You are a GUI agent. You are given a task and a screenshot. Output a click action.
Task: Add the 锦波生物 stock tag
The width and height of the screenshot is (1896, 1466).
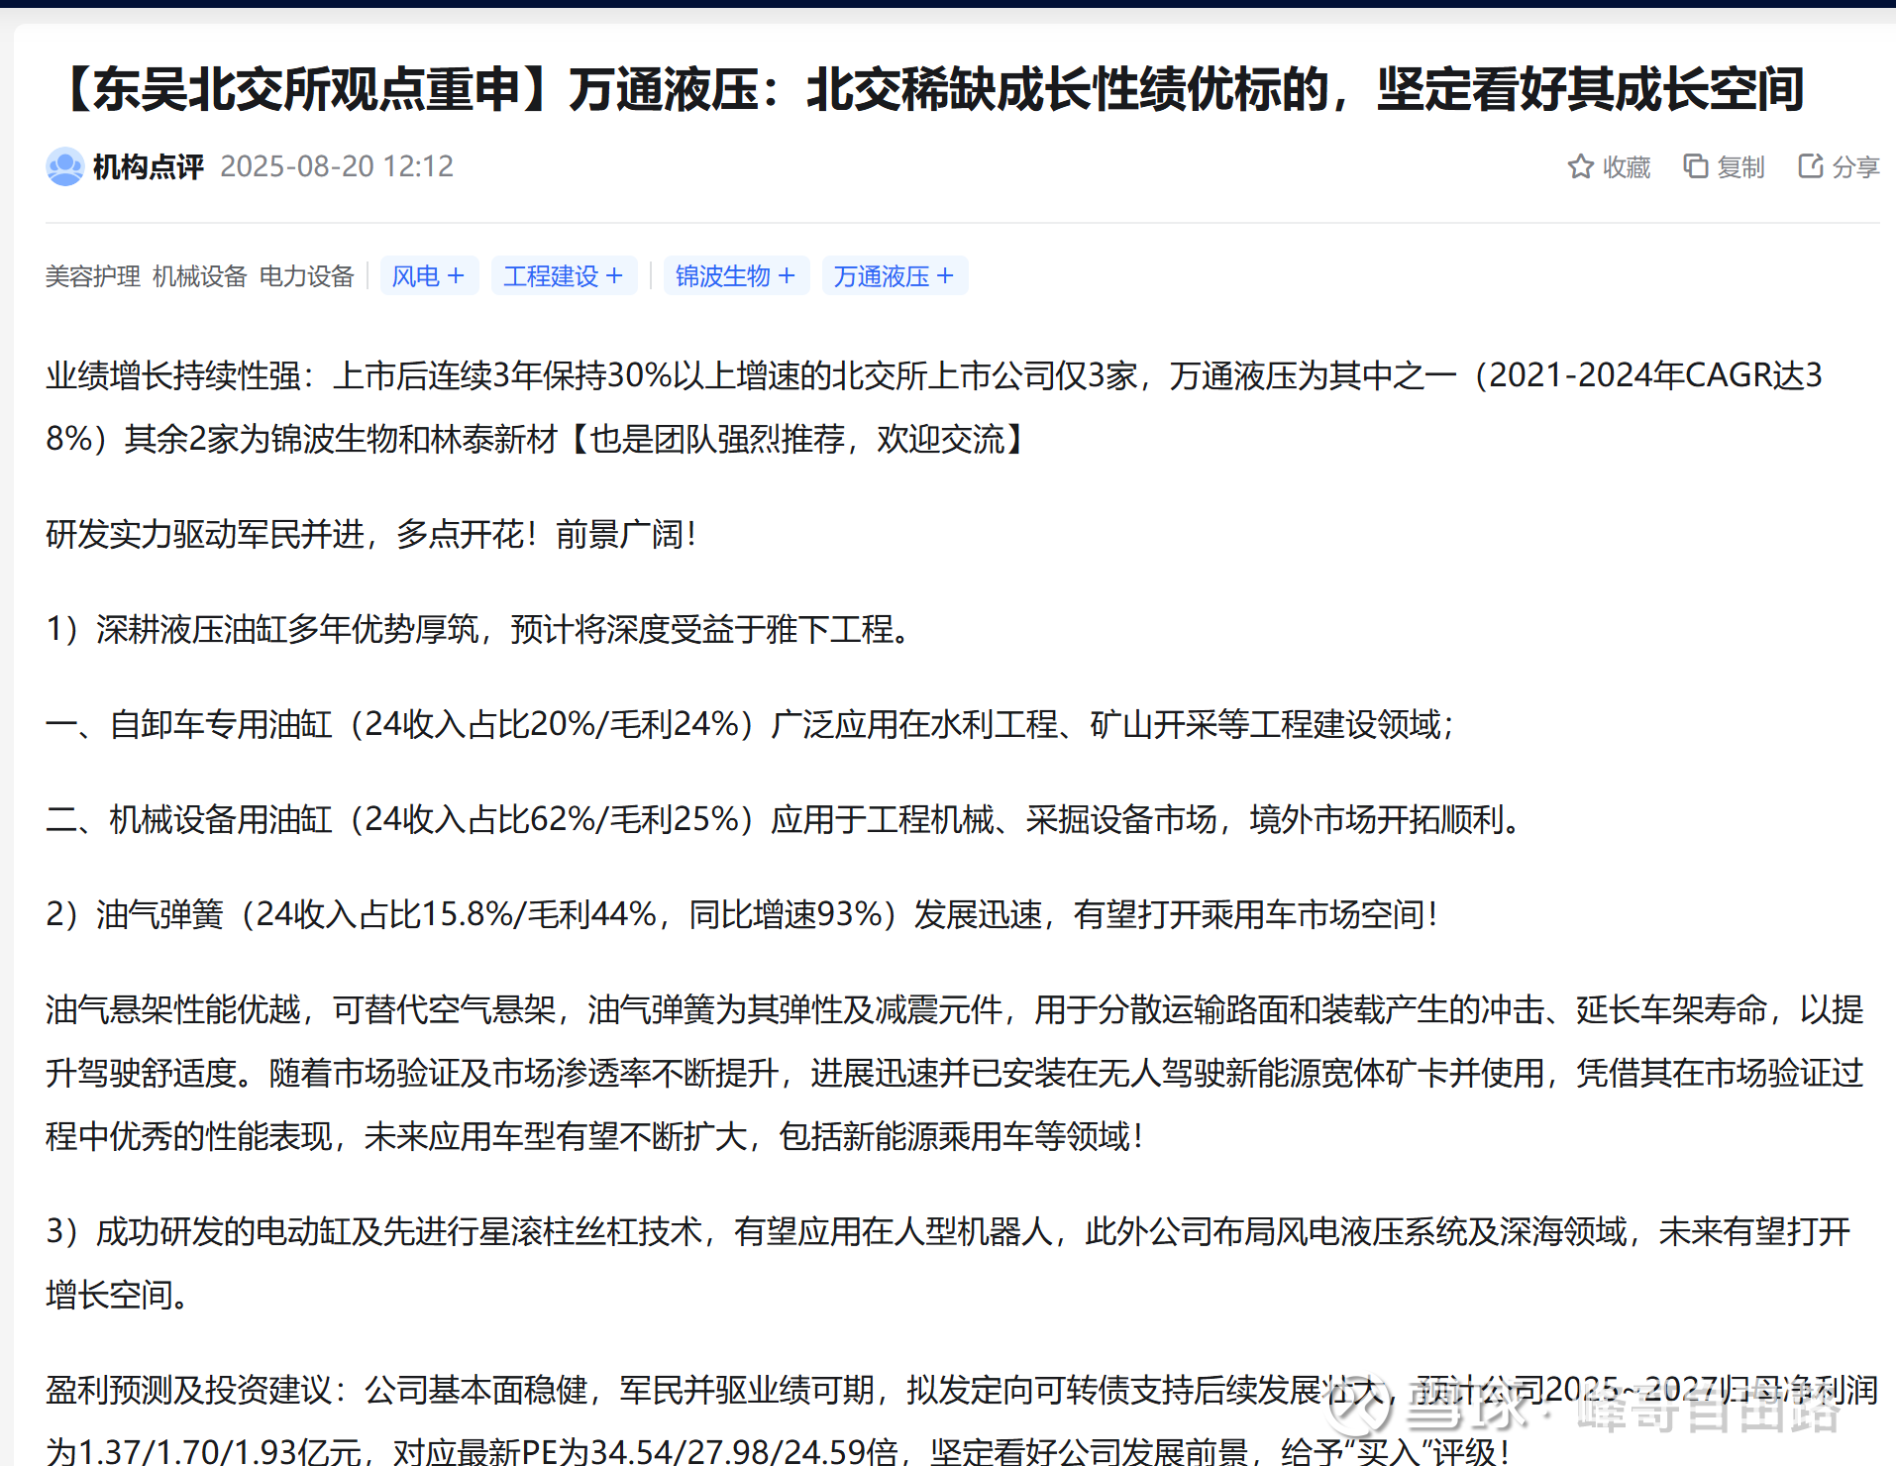click(736, 275)
